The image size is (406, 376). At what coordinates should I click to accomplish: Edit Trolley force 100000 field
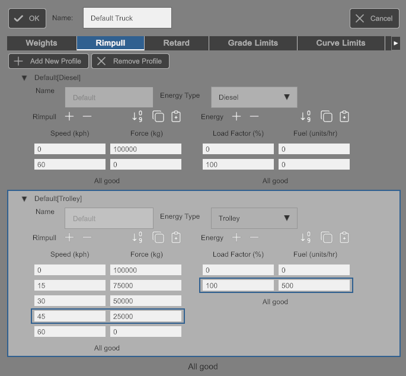[x=146, y=270]
